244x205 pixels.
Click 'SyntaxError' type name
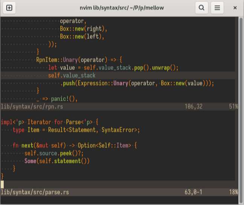118,130
